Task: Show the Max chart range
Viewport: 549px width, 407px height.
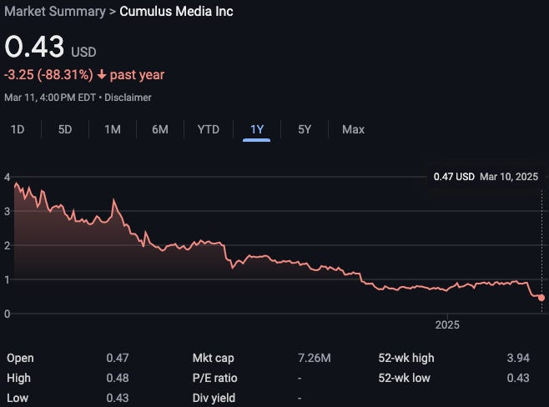Action: (353, 129)
